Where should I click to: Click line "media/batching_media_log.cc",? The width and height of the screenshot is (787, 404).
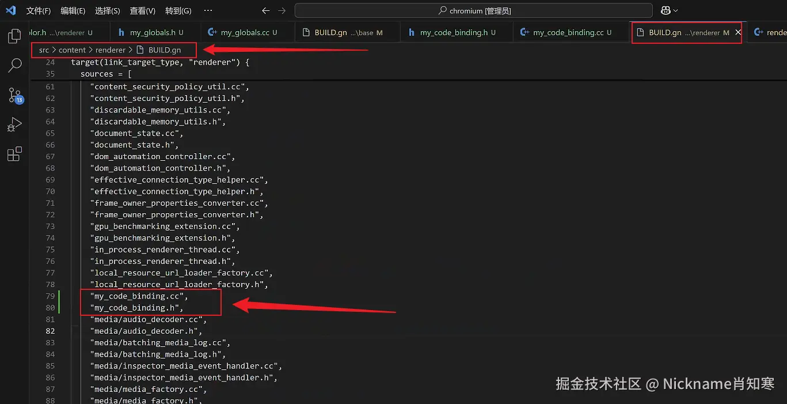160,342
